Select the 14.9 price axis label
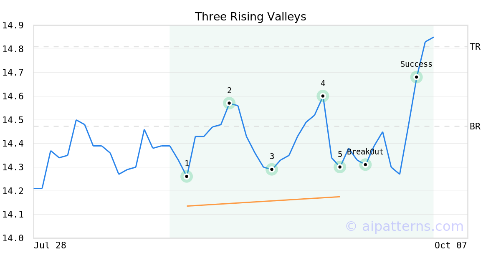Image resolution: width=501 pixels, height=263 pixels. coord(13,25)
